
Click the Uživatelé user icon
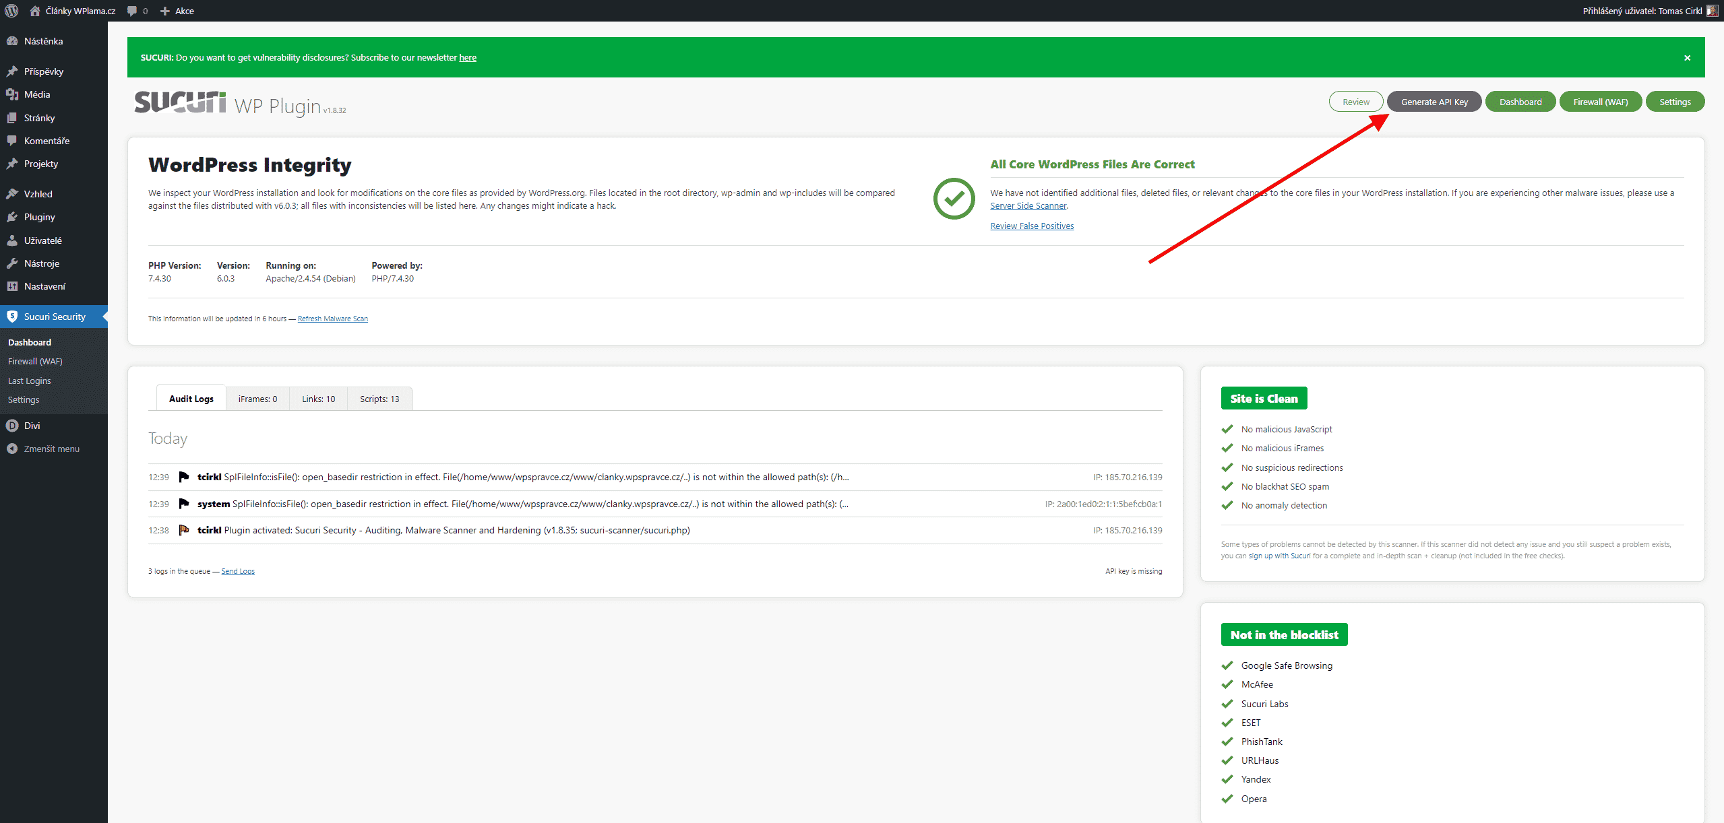click(x=12, y=240)
